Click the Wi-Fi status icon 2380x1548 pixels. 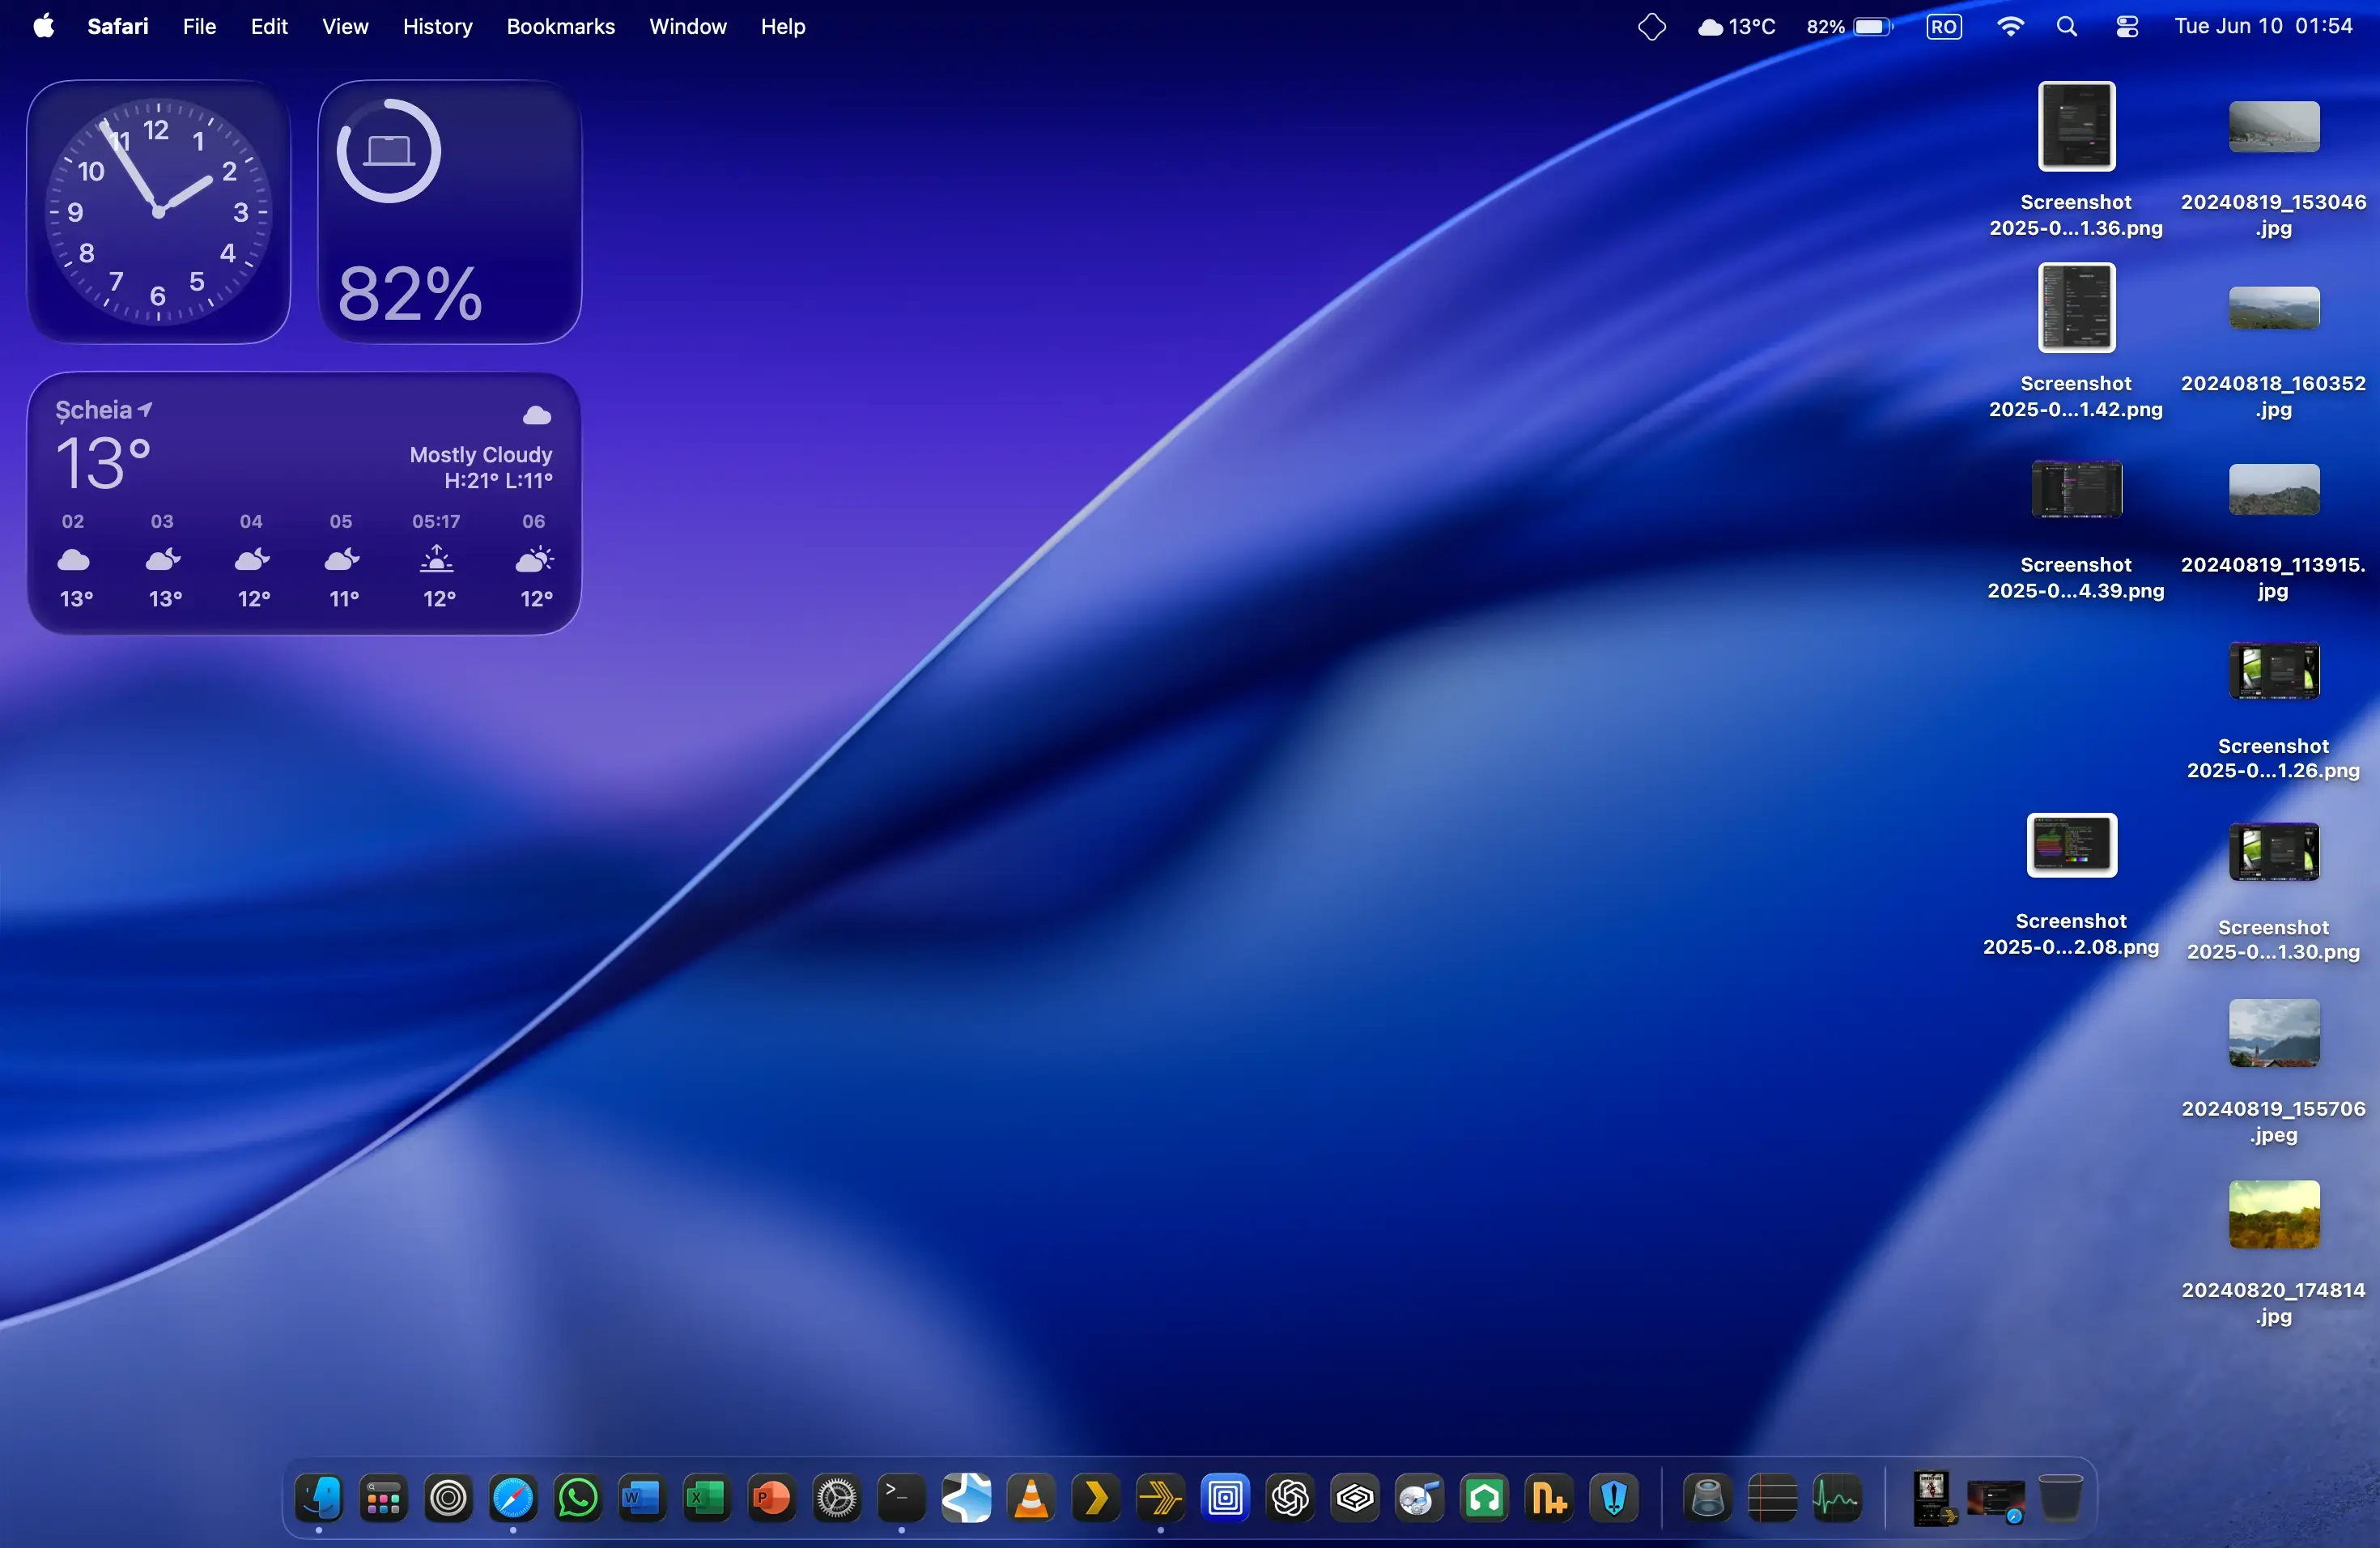[x=2009, y=27]
